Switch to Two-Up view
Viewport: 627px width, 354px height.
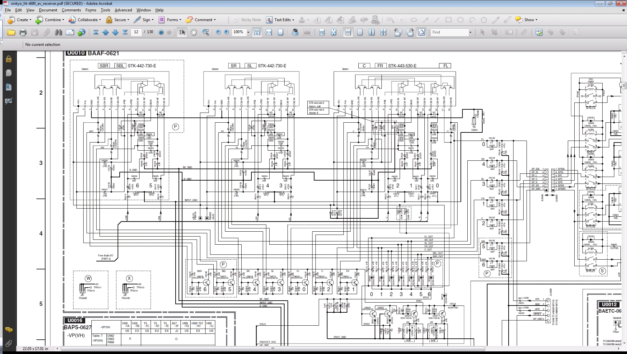(371, 32)
